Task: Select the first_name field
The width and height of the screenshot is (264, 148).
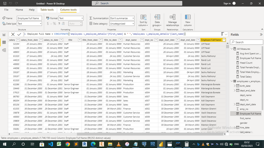Action: tap(245, 118)
